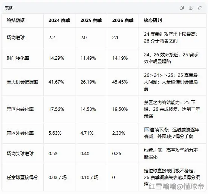Click the 红雪嗡嗡@懂球帝 watermark
The width and height of the screenshot is (208, 194).
pyautogui.click(x=176, y=187)
